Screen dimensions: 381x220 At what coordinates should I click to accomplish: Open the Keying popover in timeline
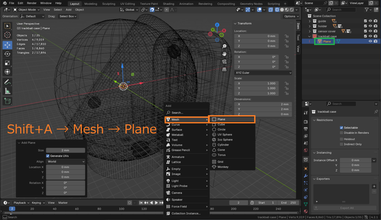point(38,203)
